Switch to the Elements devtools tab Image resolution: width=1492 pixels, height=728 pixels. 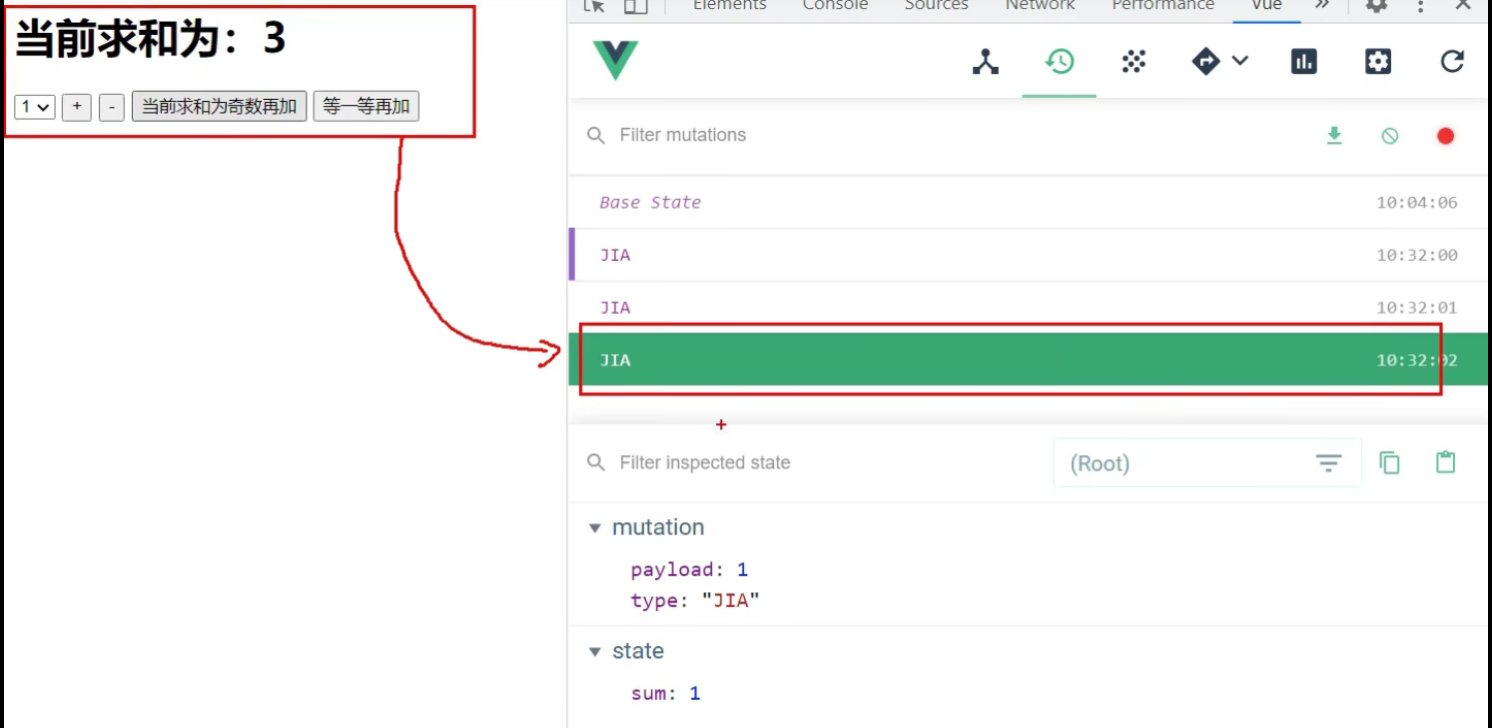730,6
